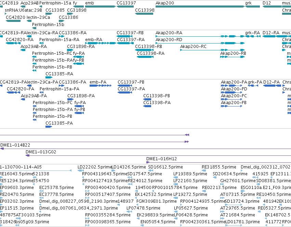Open transcript CG13385-RA
The image size is (291, 227).
tap(59, 74)
